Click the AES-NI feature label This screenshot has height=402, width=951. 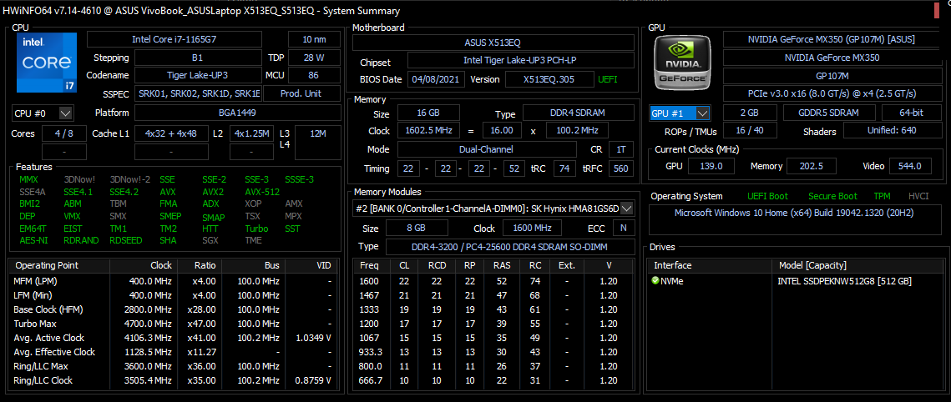click(x=33, y=240)
